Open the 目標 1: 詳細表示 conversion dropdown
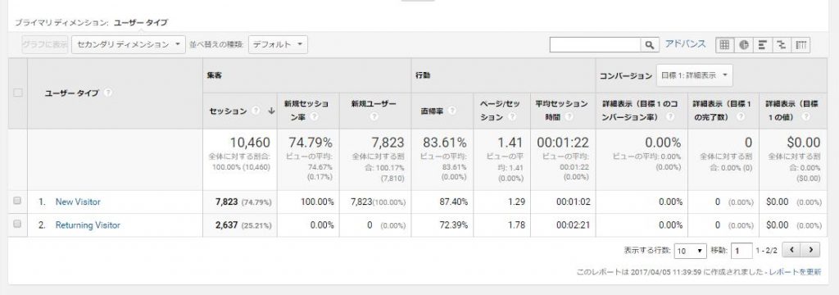Image resolution: width=839 pixels, height=295 pixels. point(695,75)
